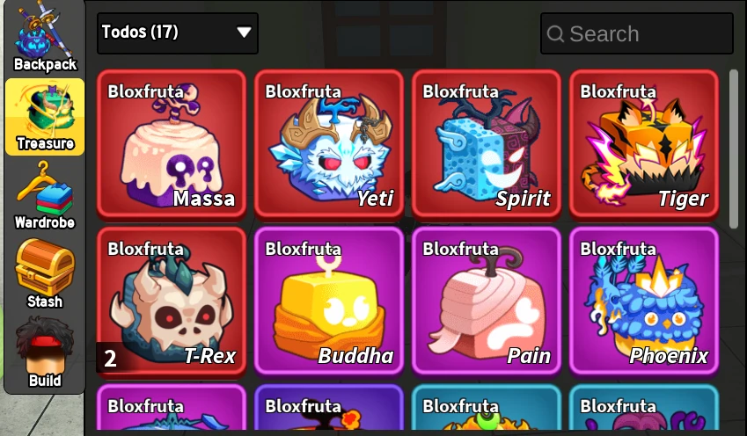Select the Buddha fruit item
The image size is (747, 436).
click(x=329, y=302)
